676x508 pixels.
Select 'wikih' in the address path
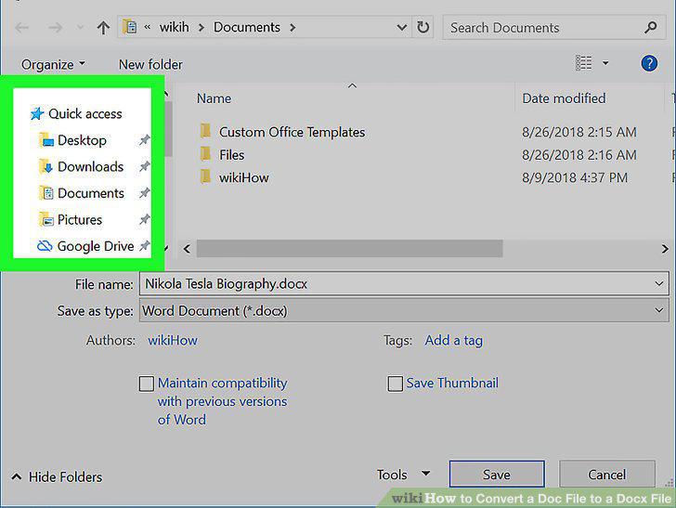pyautogui.click(x=175, y=27)
